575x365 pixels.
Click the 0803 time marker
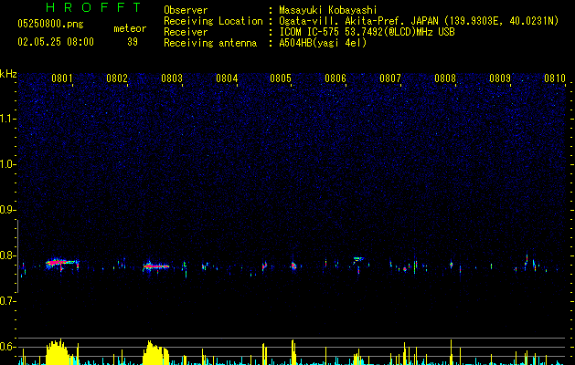[x=172, y=78]
